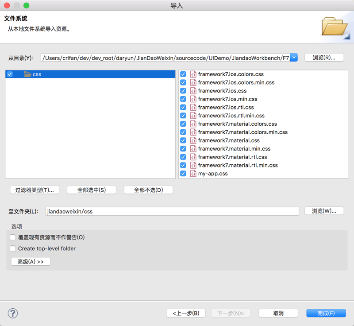Viewport: 354px width, 326px height.
Task: Uncheck framework7.ios.min.css checkbox
Action: coord(183,99)
